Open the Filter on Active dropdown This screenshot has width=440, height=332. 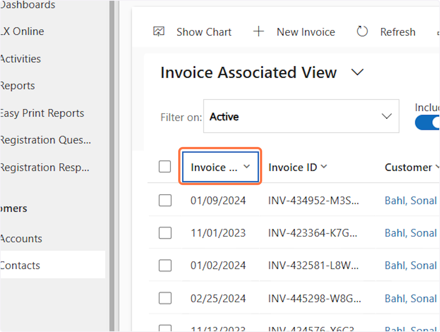(301, 116)
